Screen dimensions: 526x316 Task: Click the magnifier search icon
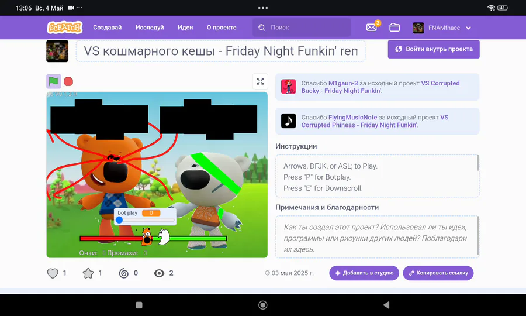click(262, 28)
